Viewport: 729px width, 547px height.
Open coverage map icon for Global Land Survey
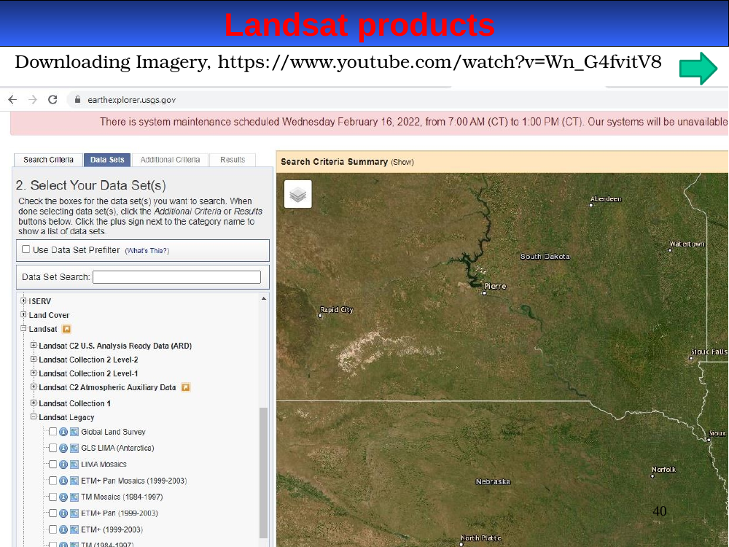click(74, 432)
